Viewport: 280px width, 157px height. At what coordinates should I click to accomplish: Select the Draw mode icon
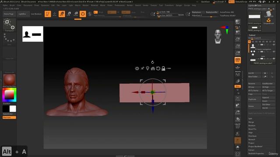coord(55,14)
